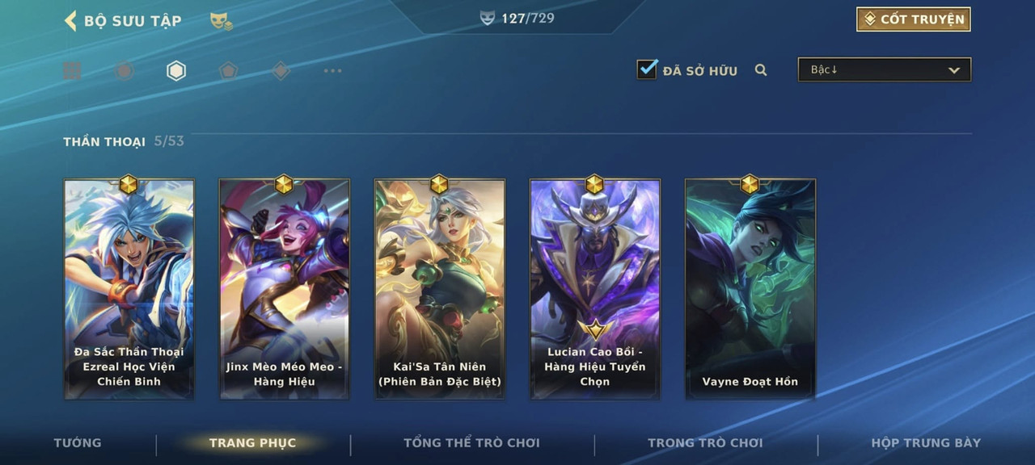The image size is (1035, 465).
Task: Expand the sort dropdown chevron arrow
Action: (x=954, y=70)
